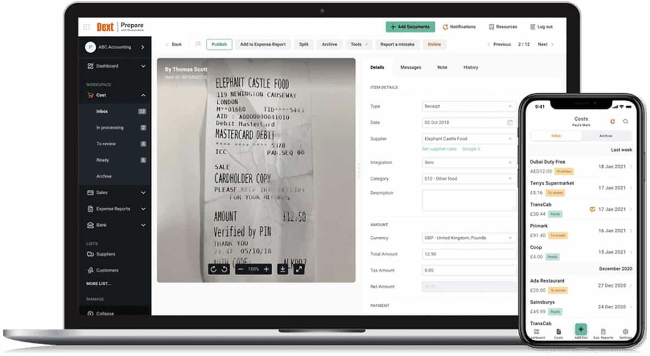Image resolution: width=650 pixels, height=356 pixels.
Task: Expand the Expense Reports sidebar section
Action: pos(143,209)
